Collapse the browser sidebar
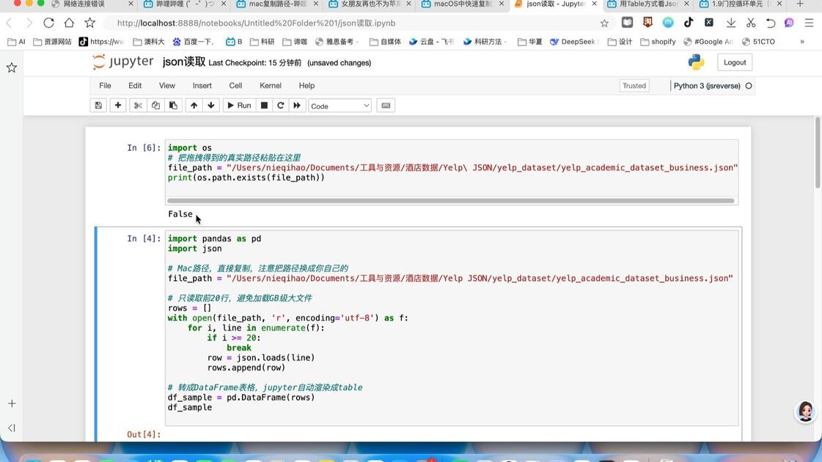The height and width of the screenshot is (462, 822). pos(12,428)
